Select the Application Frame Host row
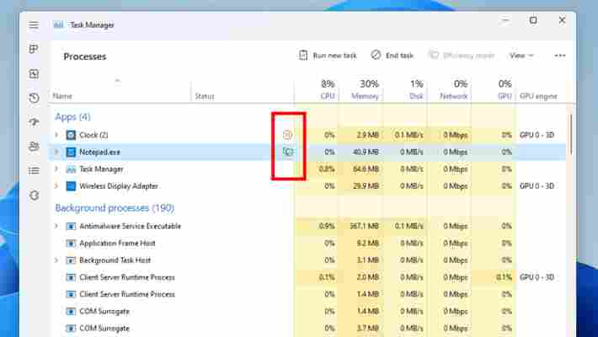The height and width of the screenshot is (337, 598). click(x=307, y=243)
